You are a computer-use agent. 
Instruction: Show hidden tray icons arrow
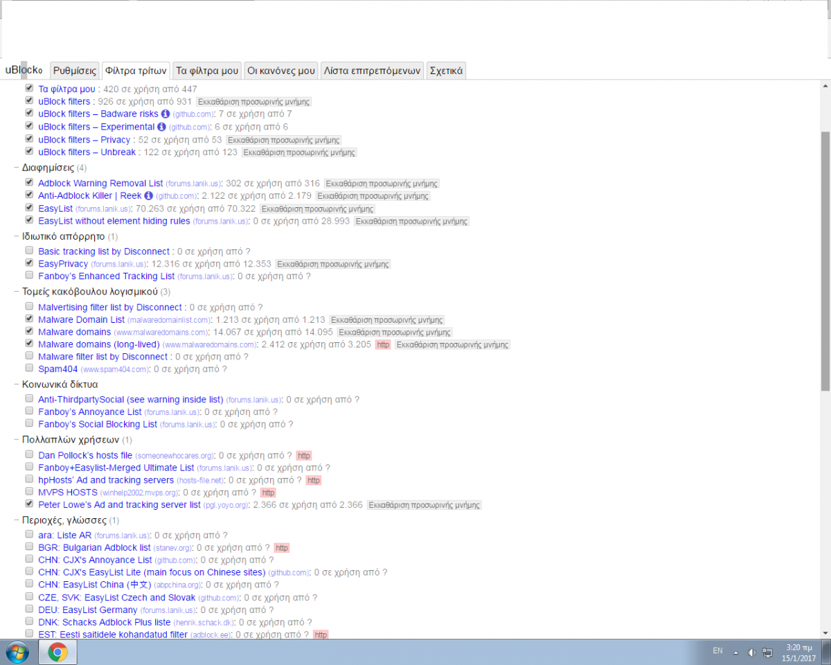(737, 652)
